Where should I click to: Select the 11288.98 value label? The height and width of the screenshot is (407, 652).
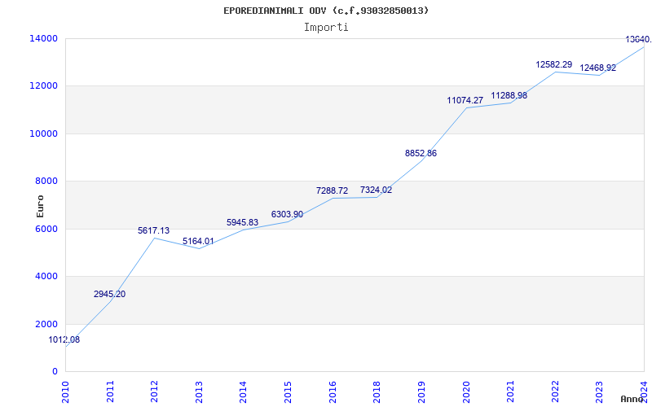pyautogui.click(x=509, y=96)
